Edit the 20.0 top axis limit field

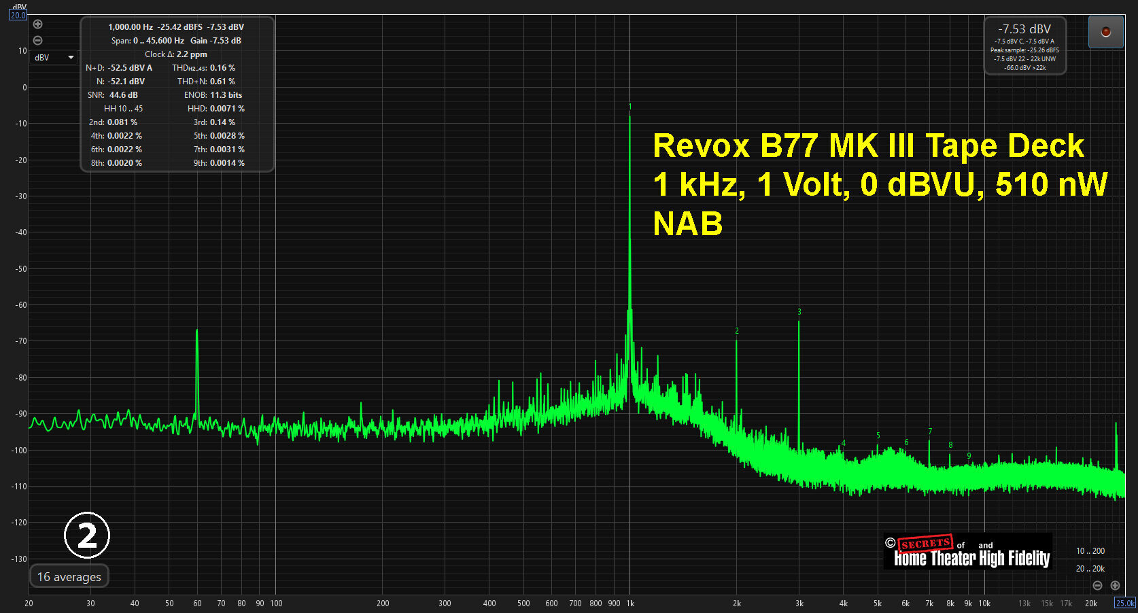click(18, 15)
